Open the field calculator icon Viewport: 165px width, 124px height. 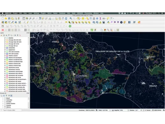[x=94, y=19]
